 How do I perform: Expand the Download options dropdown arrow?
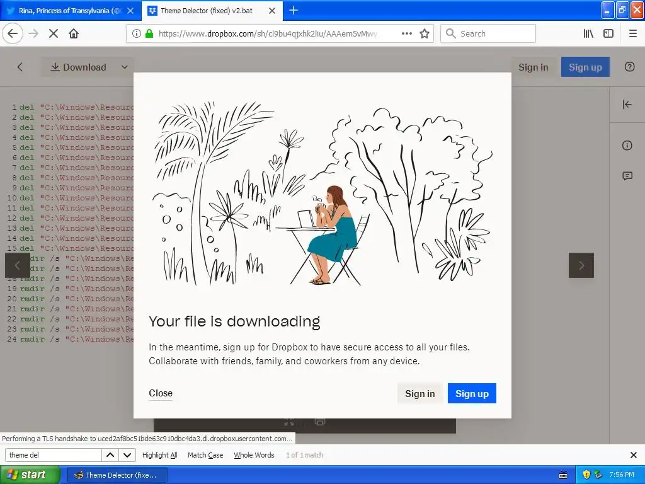[125, 67]
